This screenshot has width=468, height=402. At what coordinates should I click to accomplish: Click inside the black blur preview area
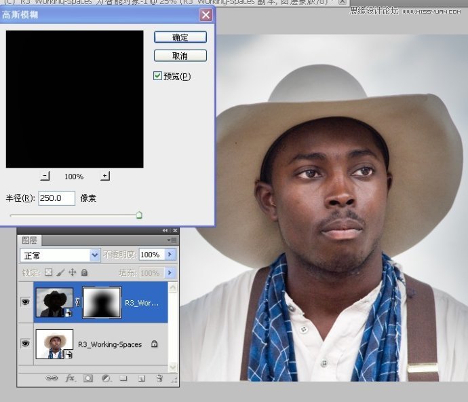point(75,99)
